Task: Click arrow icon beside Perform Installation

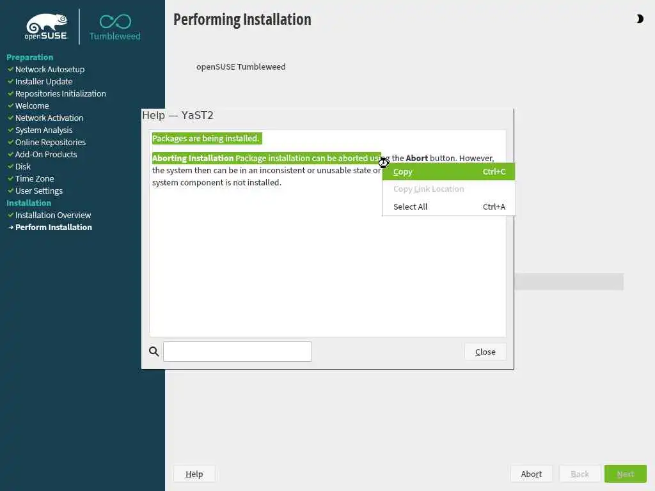Action: pyautogui.click(x=11, y=227)
